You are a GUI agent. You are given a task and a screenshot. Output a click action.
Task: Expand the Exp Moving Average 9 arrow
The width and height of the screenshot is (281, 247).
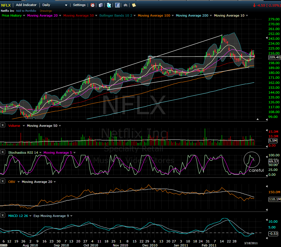[x=71, y=216]
